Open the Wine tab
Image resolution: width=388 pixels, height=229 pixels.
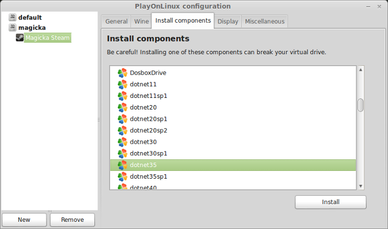coord(141,22)
